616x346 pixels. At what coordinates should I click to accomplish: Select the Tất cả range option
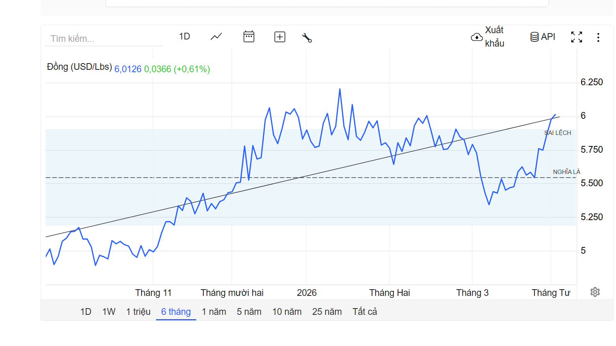(x=365, y=312)
